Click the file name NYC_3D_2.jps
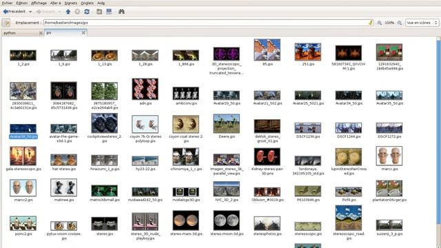The image size is (441, 248). click(x=227, y=200)
